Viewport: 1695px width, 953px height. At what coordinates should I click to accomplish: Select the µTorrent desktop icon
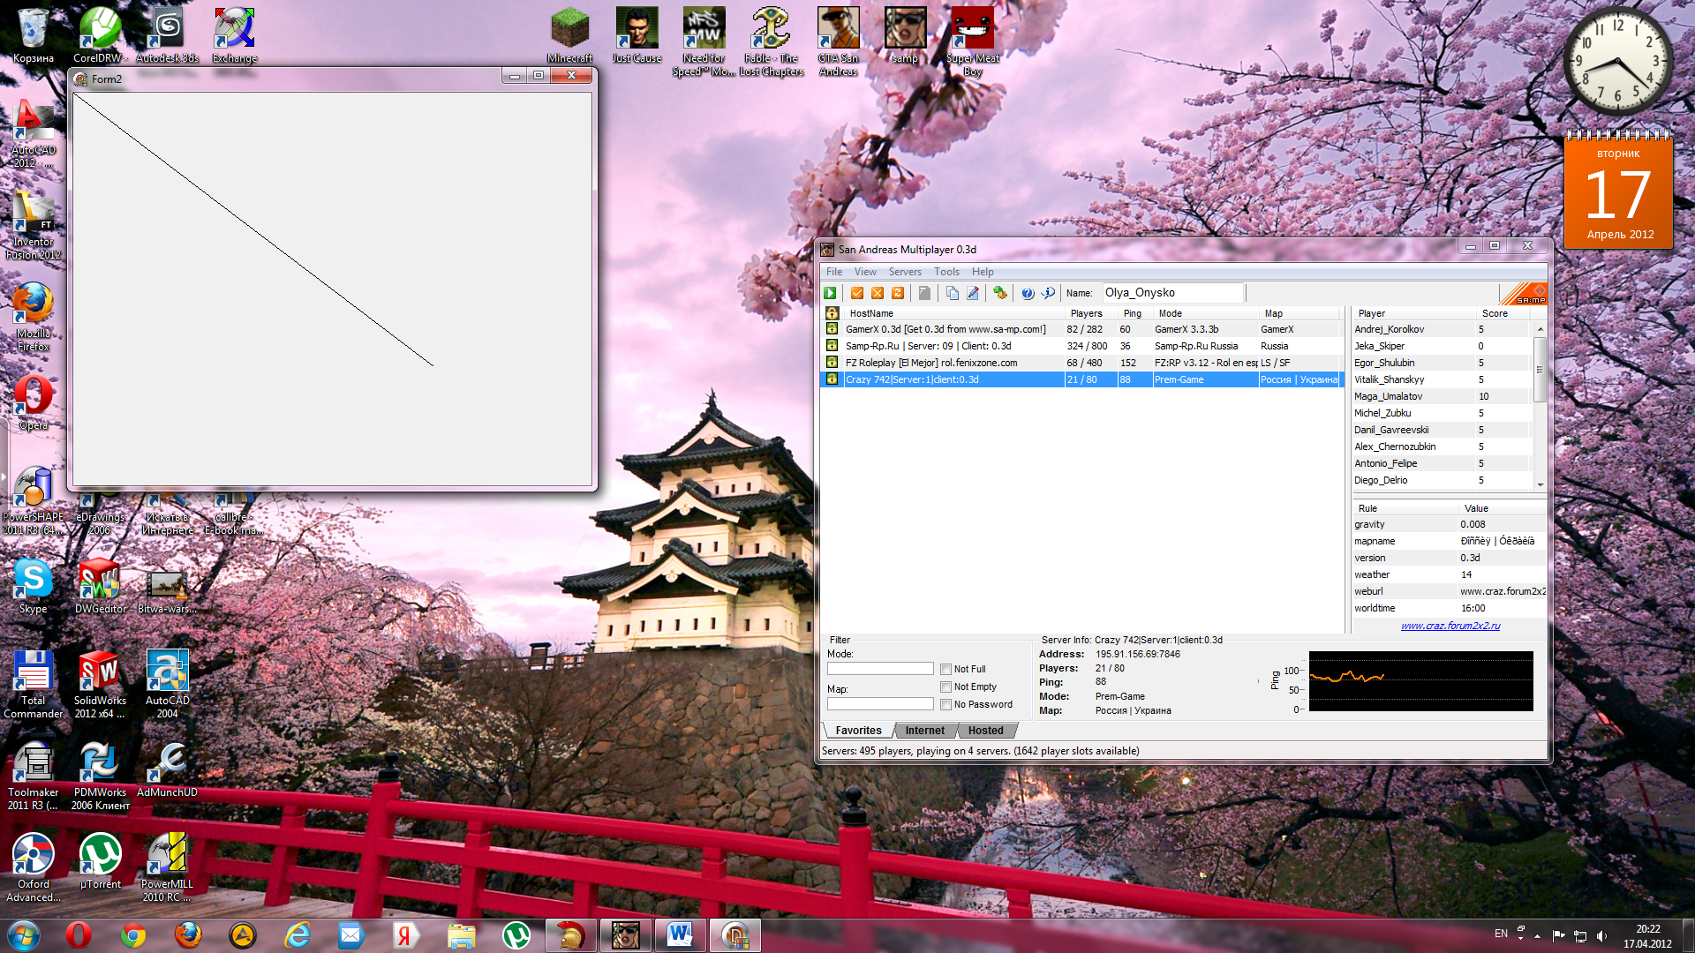coord(100,861)
